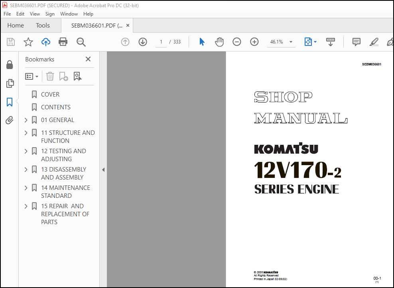Activate the Hand pan tool

coord(219,42)
